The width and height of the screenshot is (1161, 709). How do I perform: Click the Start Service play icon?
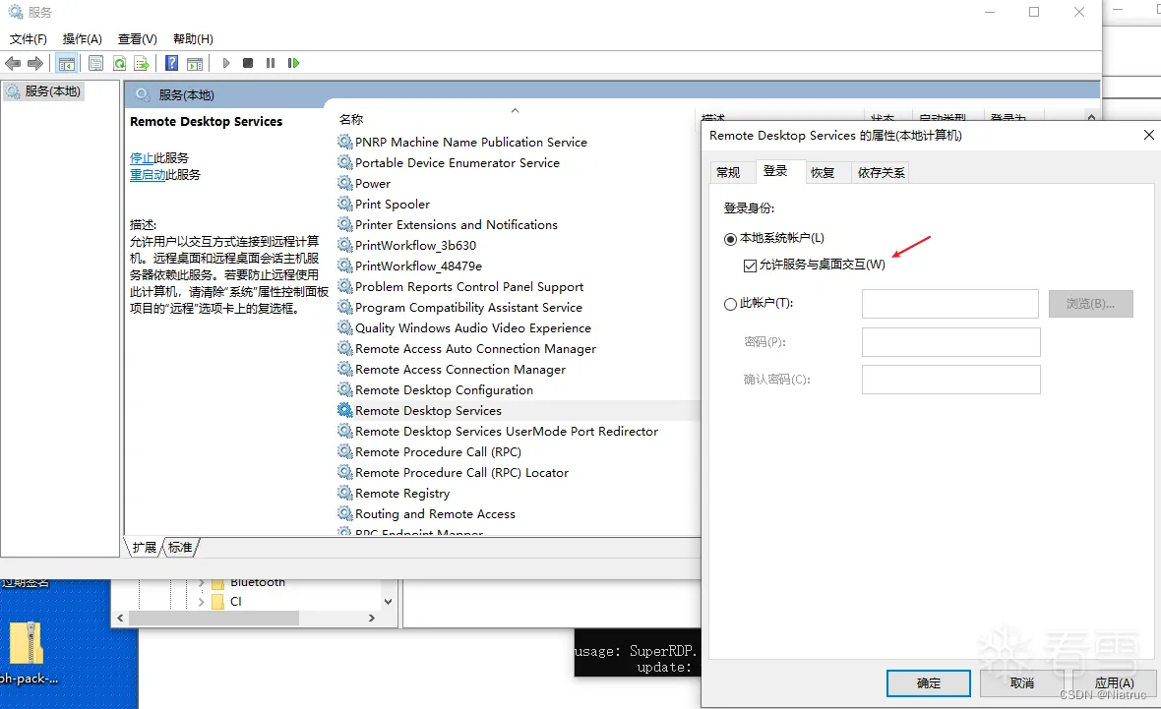[226, 64]
